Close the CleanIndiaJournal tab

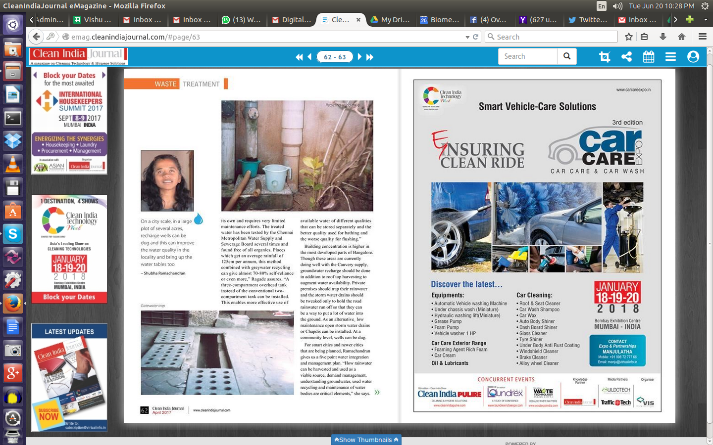click(x=358, y=20)
